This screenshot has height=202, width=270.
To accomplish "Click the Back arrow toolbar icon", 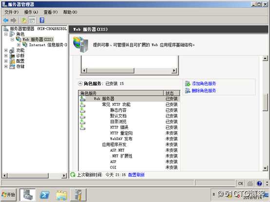I will point(6,20).
